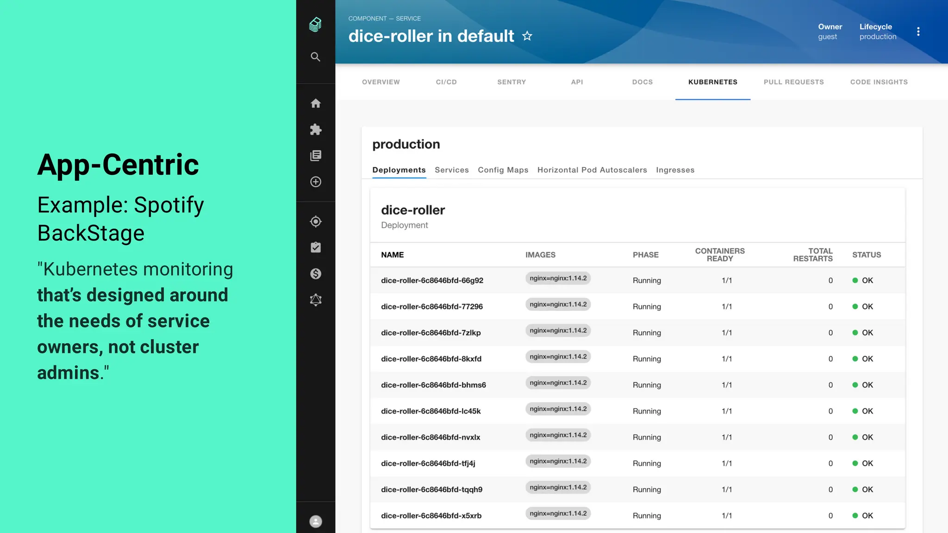Screen dimensions: 948x533
Task: Open pod dice-roller-6c8646bfd-66g92
Action: coord(432,280)
